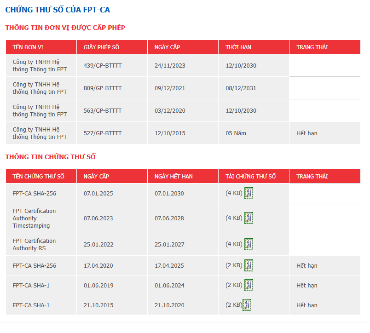Click 'Hết hạn' status for license 527/GP-BTTTT

point(307,133)
